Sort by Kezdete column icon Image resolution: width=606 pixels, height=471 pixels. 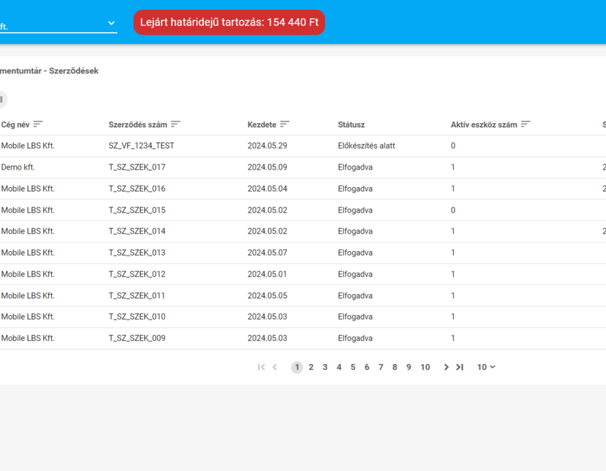(x=285, y=124)
